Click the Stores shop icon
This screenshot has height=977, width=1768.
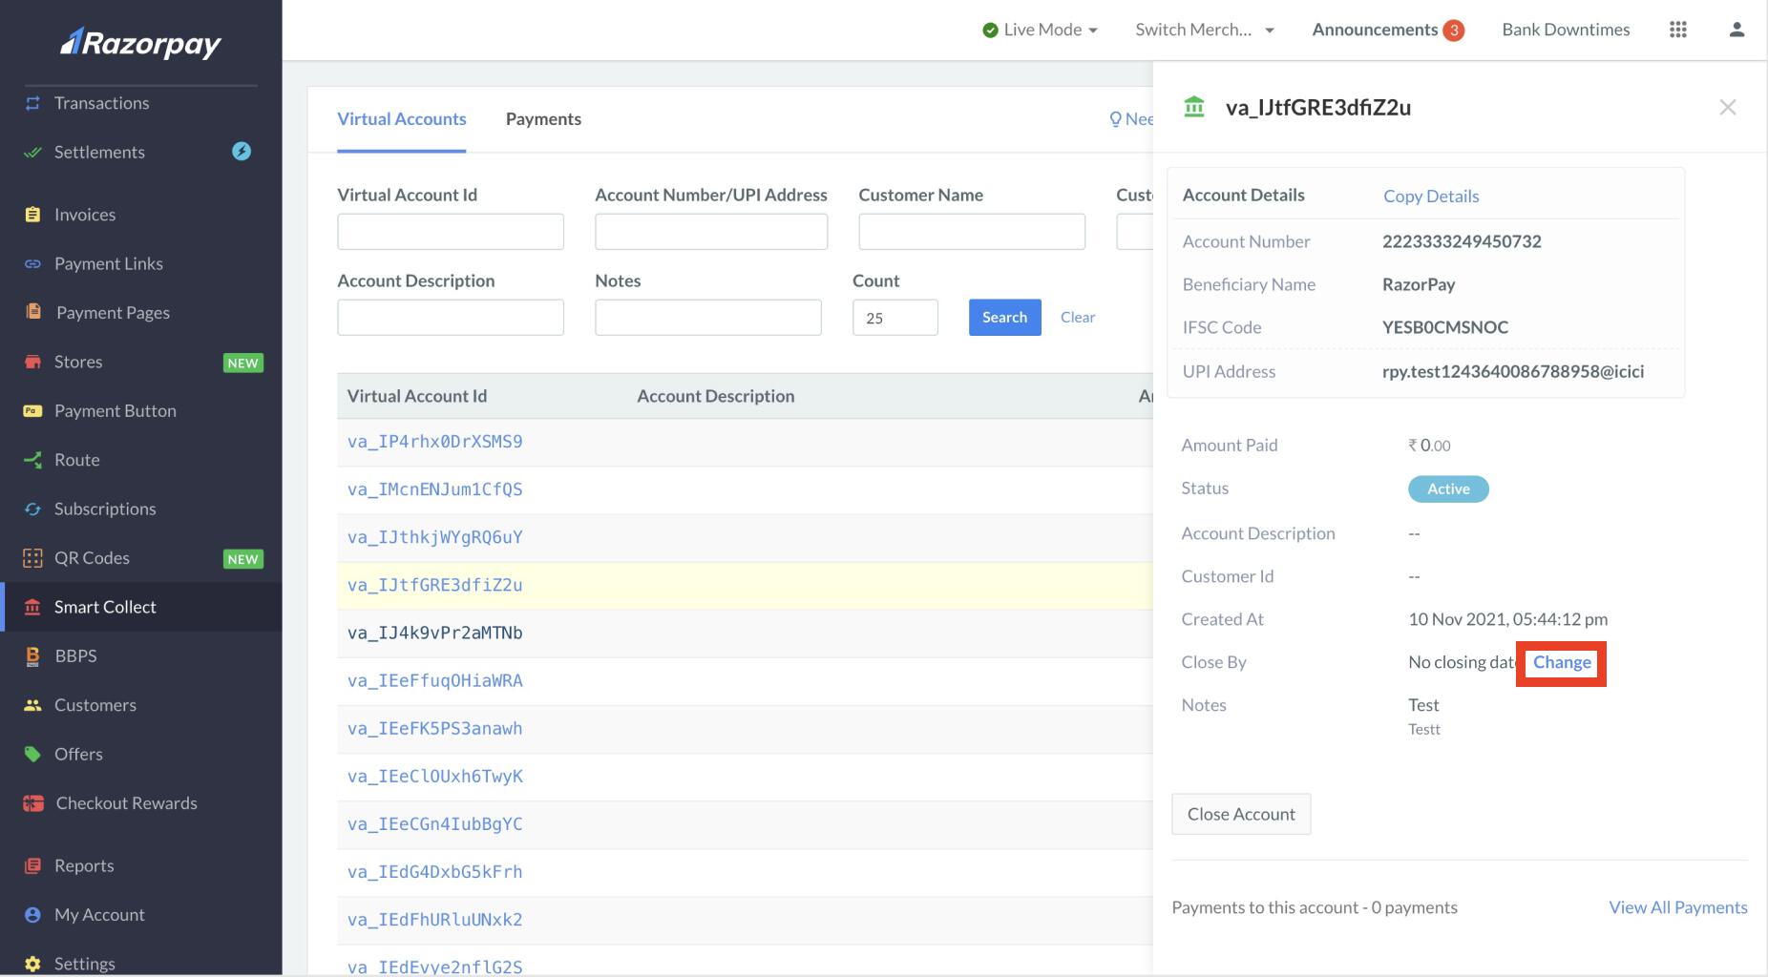click(x=32, y=362)
